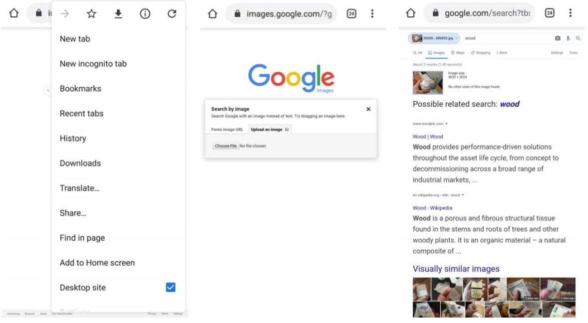Image resolution: width=588 pixels, height=323 pixels.
Task: Tap the download page arrow icon
Action: 118,14
